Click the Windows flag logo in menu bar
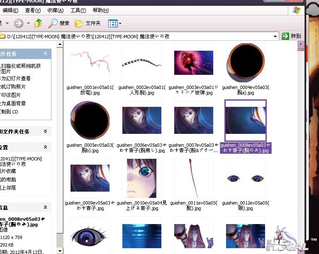319x254 pixels. (x=297, y=10)
